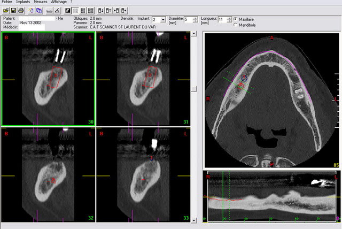Click the save diskette icon
The image size is (342, 229).
tap(13, 10)
